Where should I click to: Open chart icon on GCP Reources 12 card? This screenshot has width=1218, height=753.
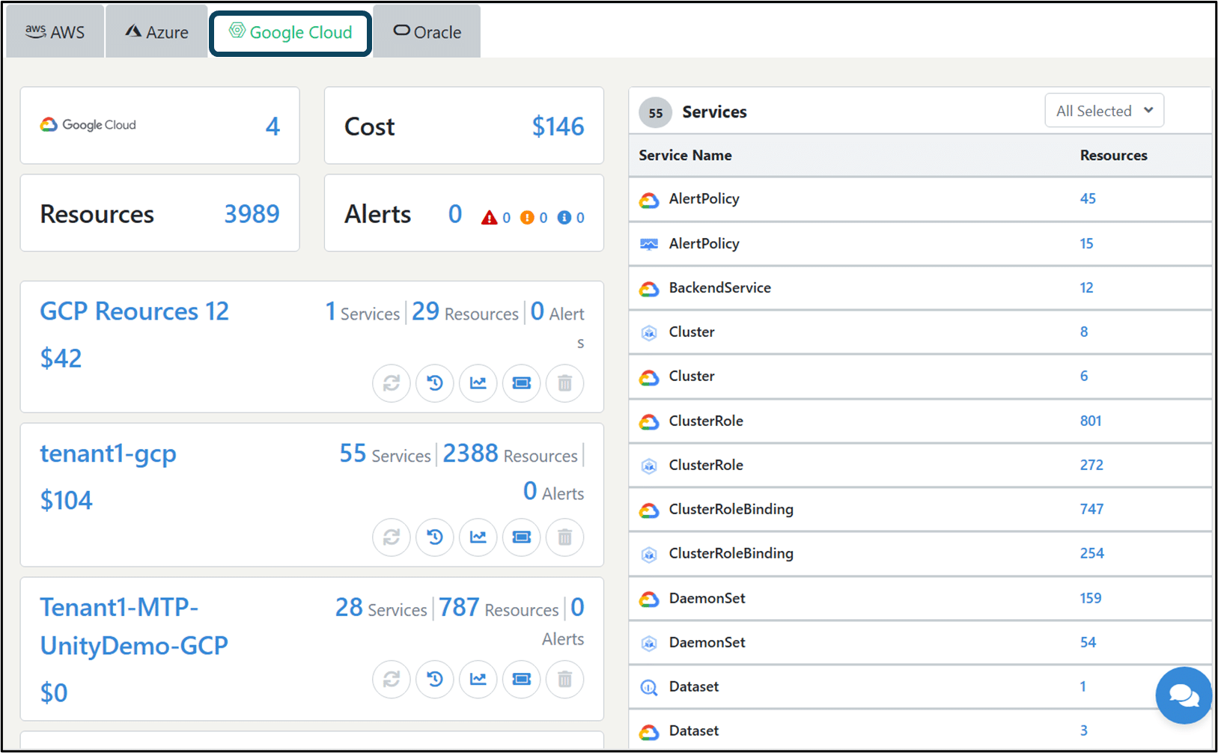pyautogui.click(x=478, y=383)
